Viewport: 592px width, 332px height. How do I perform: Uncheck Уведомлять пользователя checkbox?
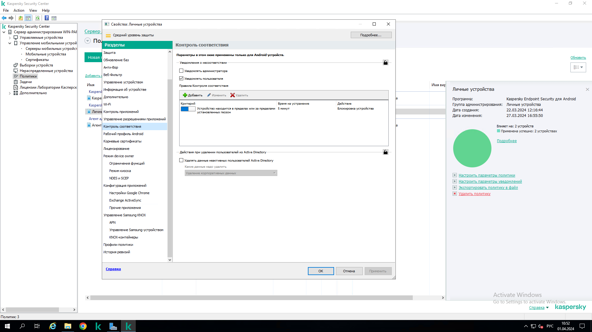point(181,78)
